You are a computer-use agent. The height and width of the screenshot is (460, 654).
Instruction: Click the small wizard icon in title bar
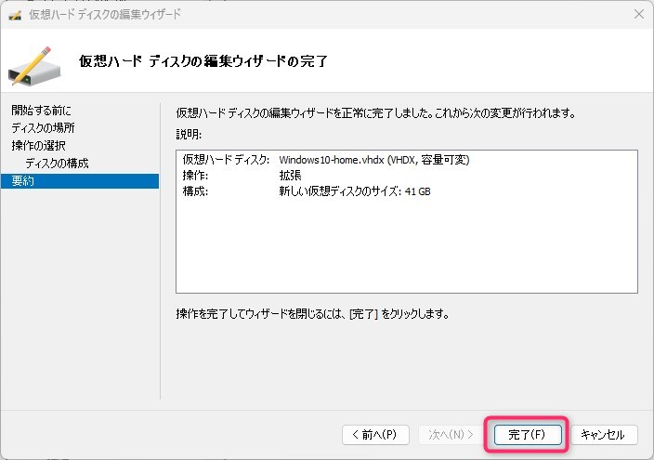[x=15, y=14]
